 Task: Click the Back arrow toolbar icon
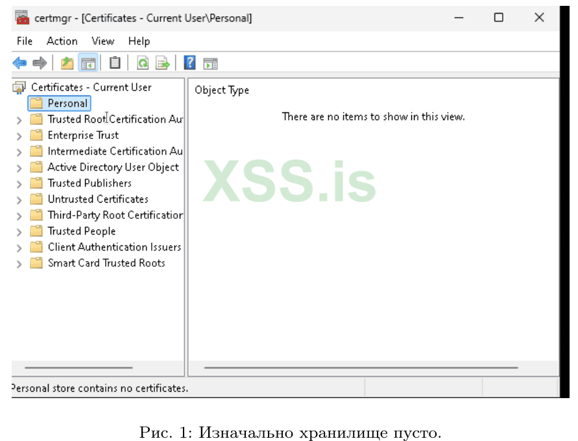(x=19, y=63)
